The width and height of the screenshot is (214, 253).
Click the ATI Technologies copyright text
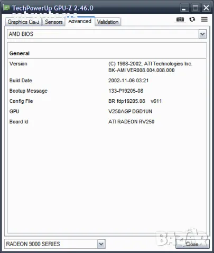click(150, 64)
